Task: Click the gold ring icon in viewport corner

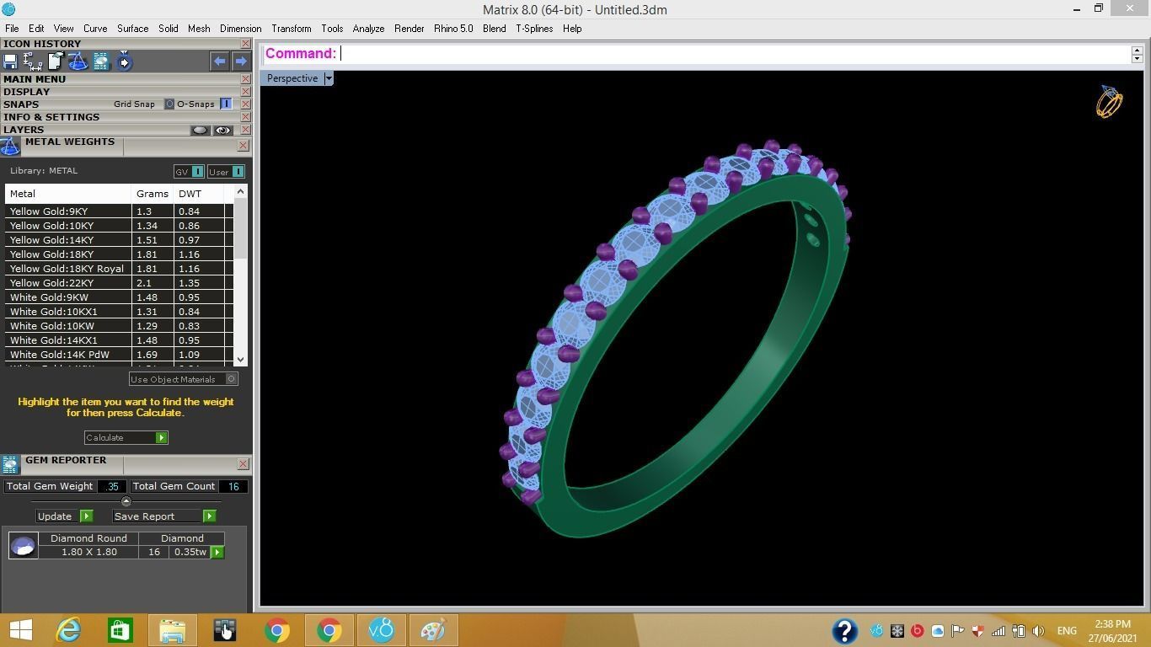Action: pos(1109,102)
